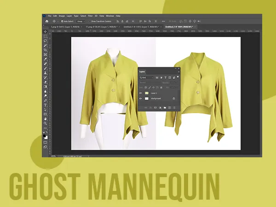This screenshot has height=207, width=276.
Task: Create a new group folder icon
Action: coord(165,108)
